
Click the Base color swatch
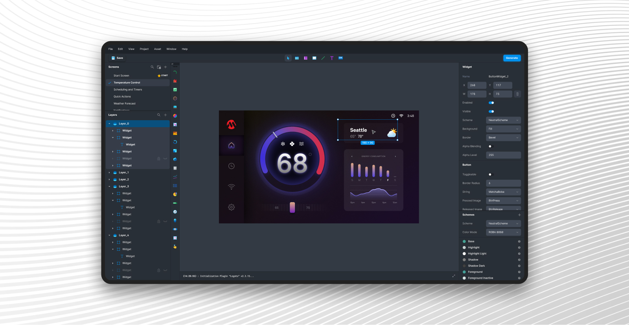click(x=464, y=241)
